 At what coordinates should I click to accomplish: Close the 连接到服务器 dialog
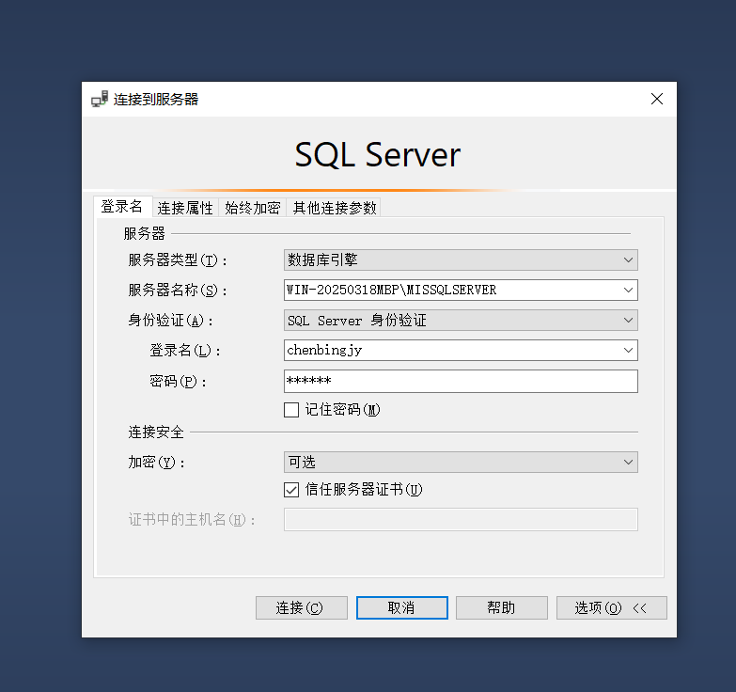coord(657,99)
